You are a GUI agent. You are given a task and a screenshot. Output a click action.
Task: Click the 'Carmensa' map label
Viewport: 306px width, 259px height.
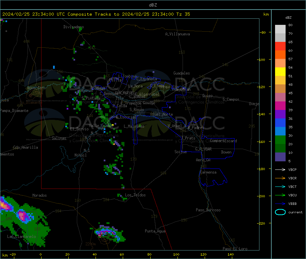208,172
